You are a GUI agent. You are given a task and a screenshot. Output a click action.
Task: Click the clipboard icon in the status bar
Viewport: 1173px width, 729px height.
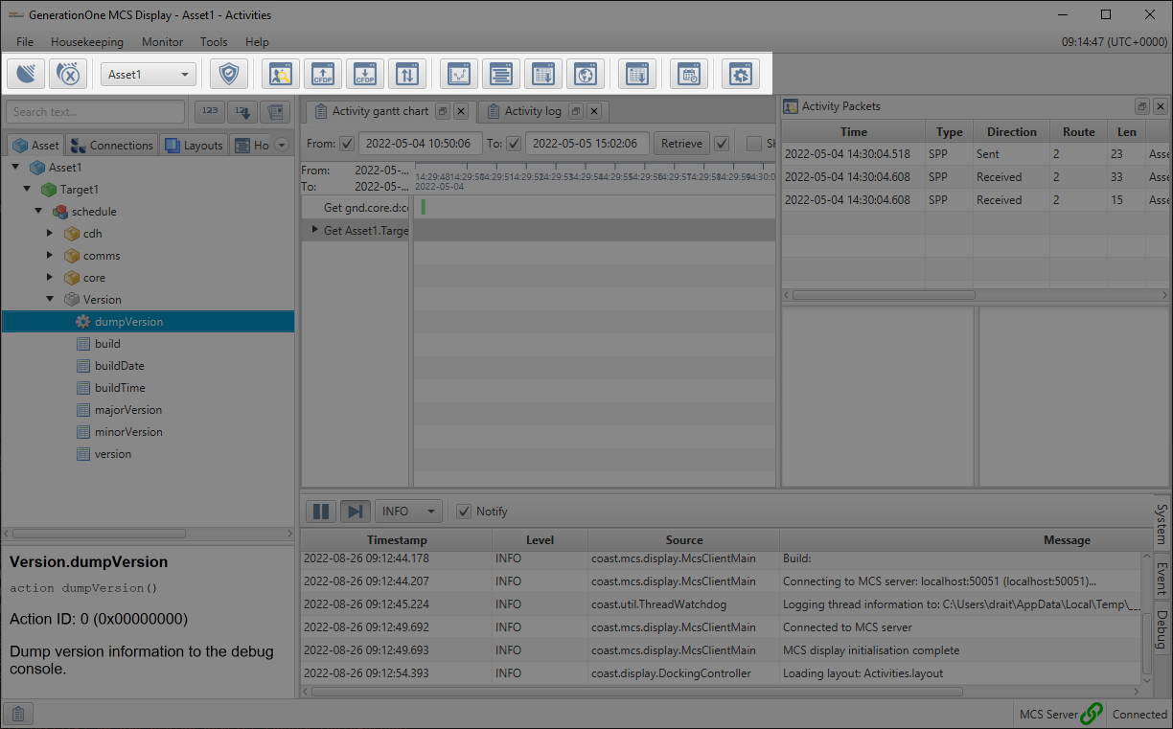point(17,713)
